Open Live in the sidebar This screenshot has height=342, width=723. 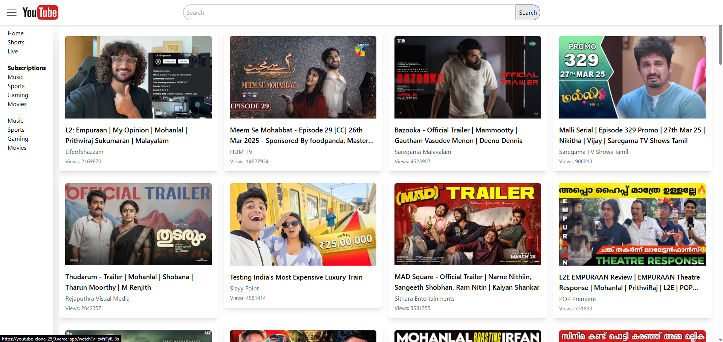coord(13,52)
